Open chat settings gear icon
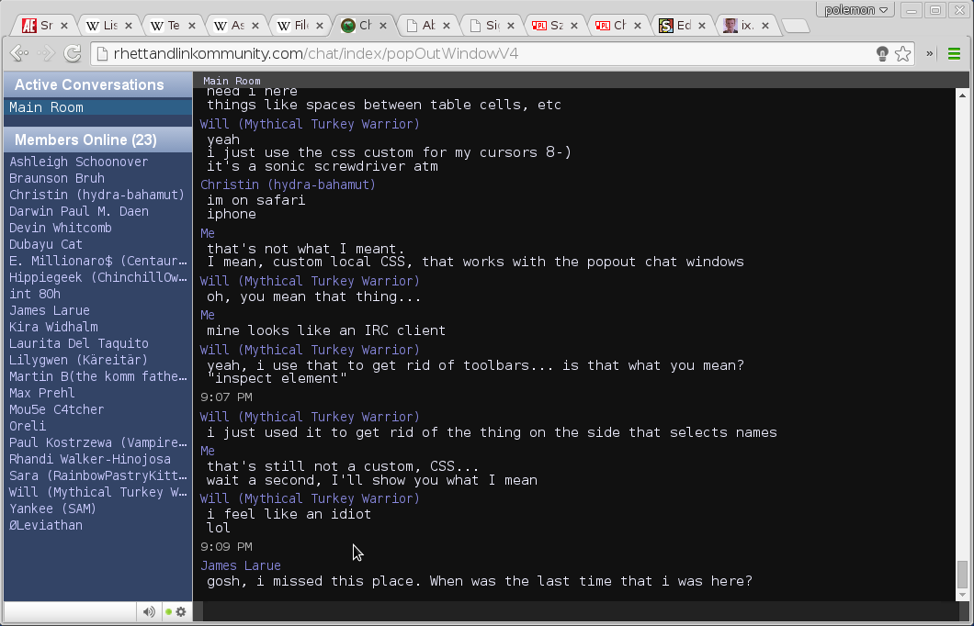This screenshot has height=626, width=974. point(181,611)
